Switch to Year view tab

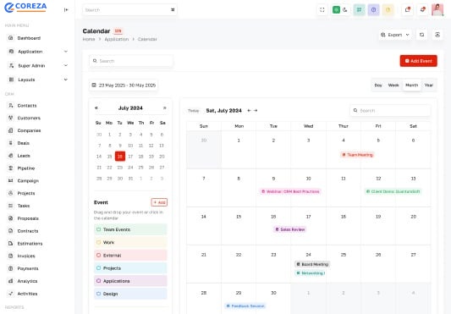point(428,85)
